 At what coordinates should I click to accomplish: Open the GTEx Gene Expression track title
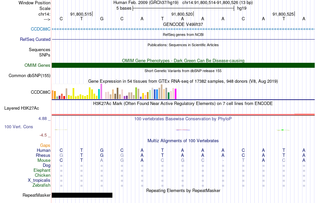(x=183, y=81)
